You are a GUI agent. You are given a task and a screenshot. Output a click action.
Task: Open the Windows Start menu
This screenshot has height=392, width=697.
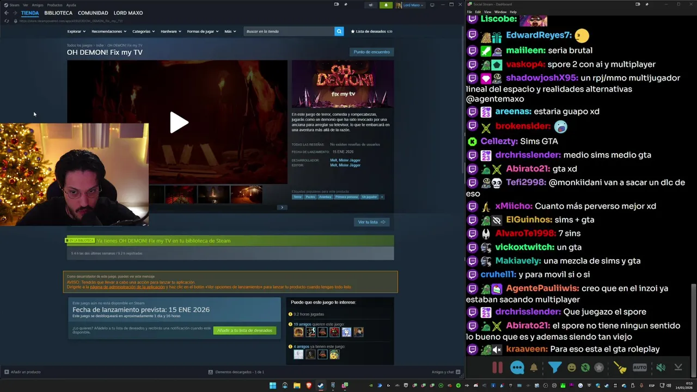tap(273, 385)
